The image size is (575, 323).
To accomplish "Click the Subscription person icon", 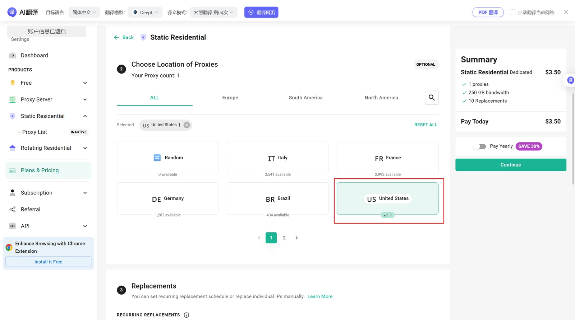I will point(13,193).
